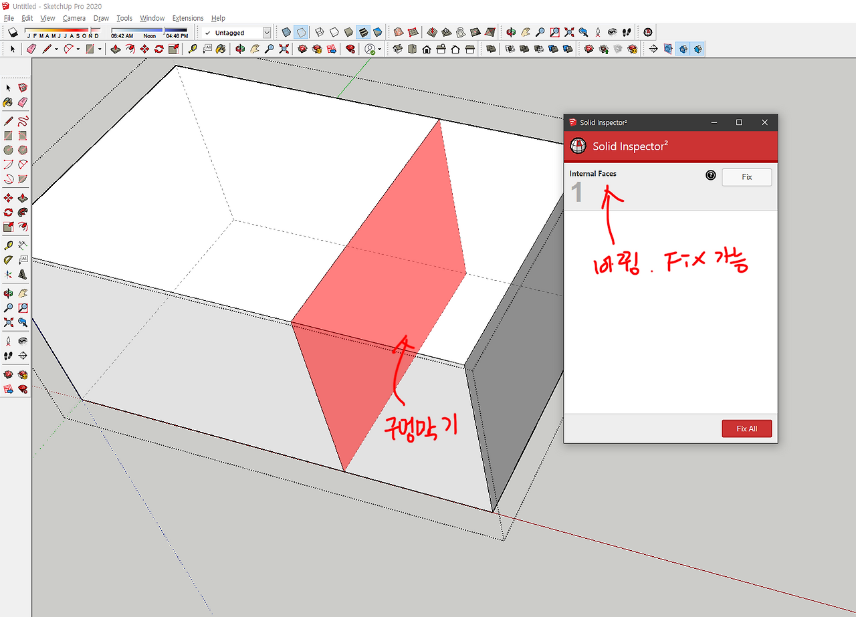
Task: Open the Untagged tag dropdown
Action: [266, 32]
